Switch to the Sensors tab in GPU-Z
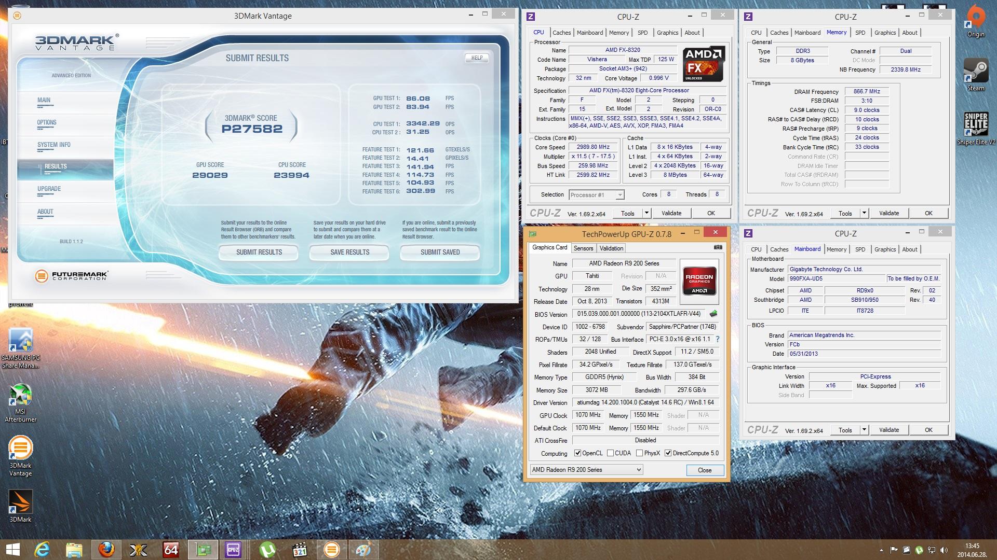 pyautogui.click(x=583, y=248)
